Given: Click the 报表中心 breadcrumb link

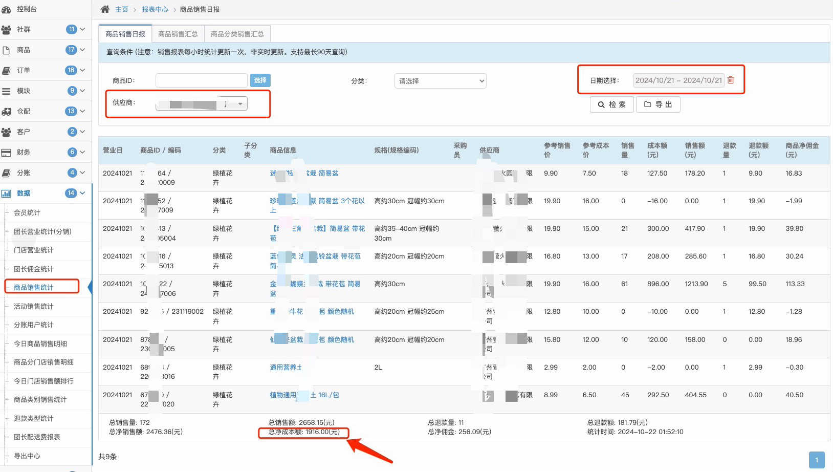Looking at the screenshot, I should (155, 9).
